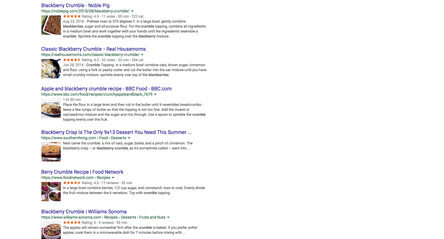Open Apple and blackberry crumble BBC Food link
Image resolution: width=444 pixels, height=239 pixels.
(106, 89)
